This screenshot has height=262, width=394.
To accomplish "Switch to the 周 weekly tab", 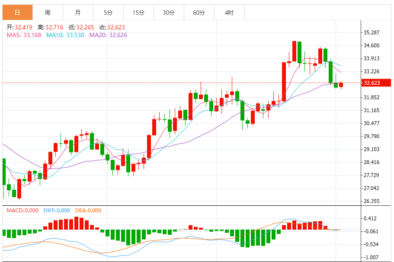I will [x=48, y=12].
